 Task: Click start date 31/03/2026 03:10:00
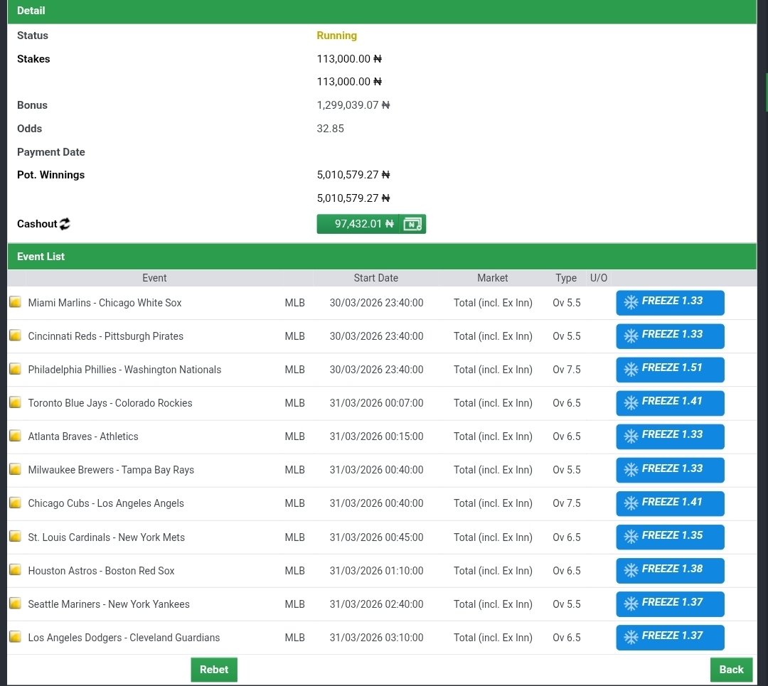point(376,637)
